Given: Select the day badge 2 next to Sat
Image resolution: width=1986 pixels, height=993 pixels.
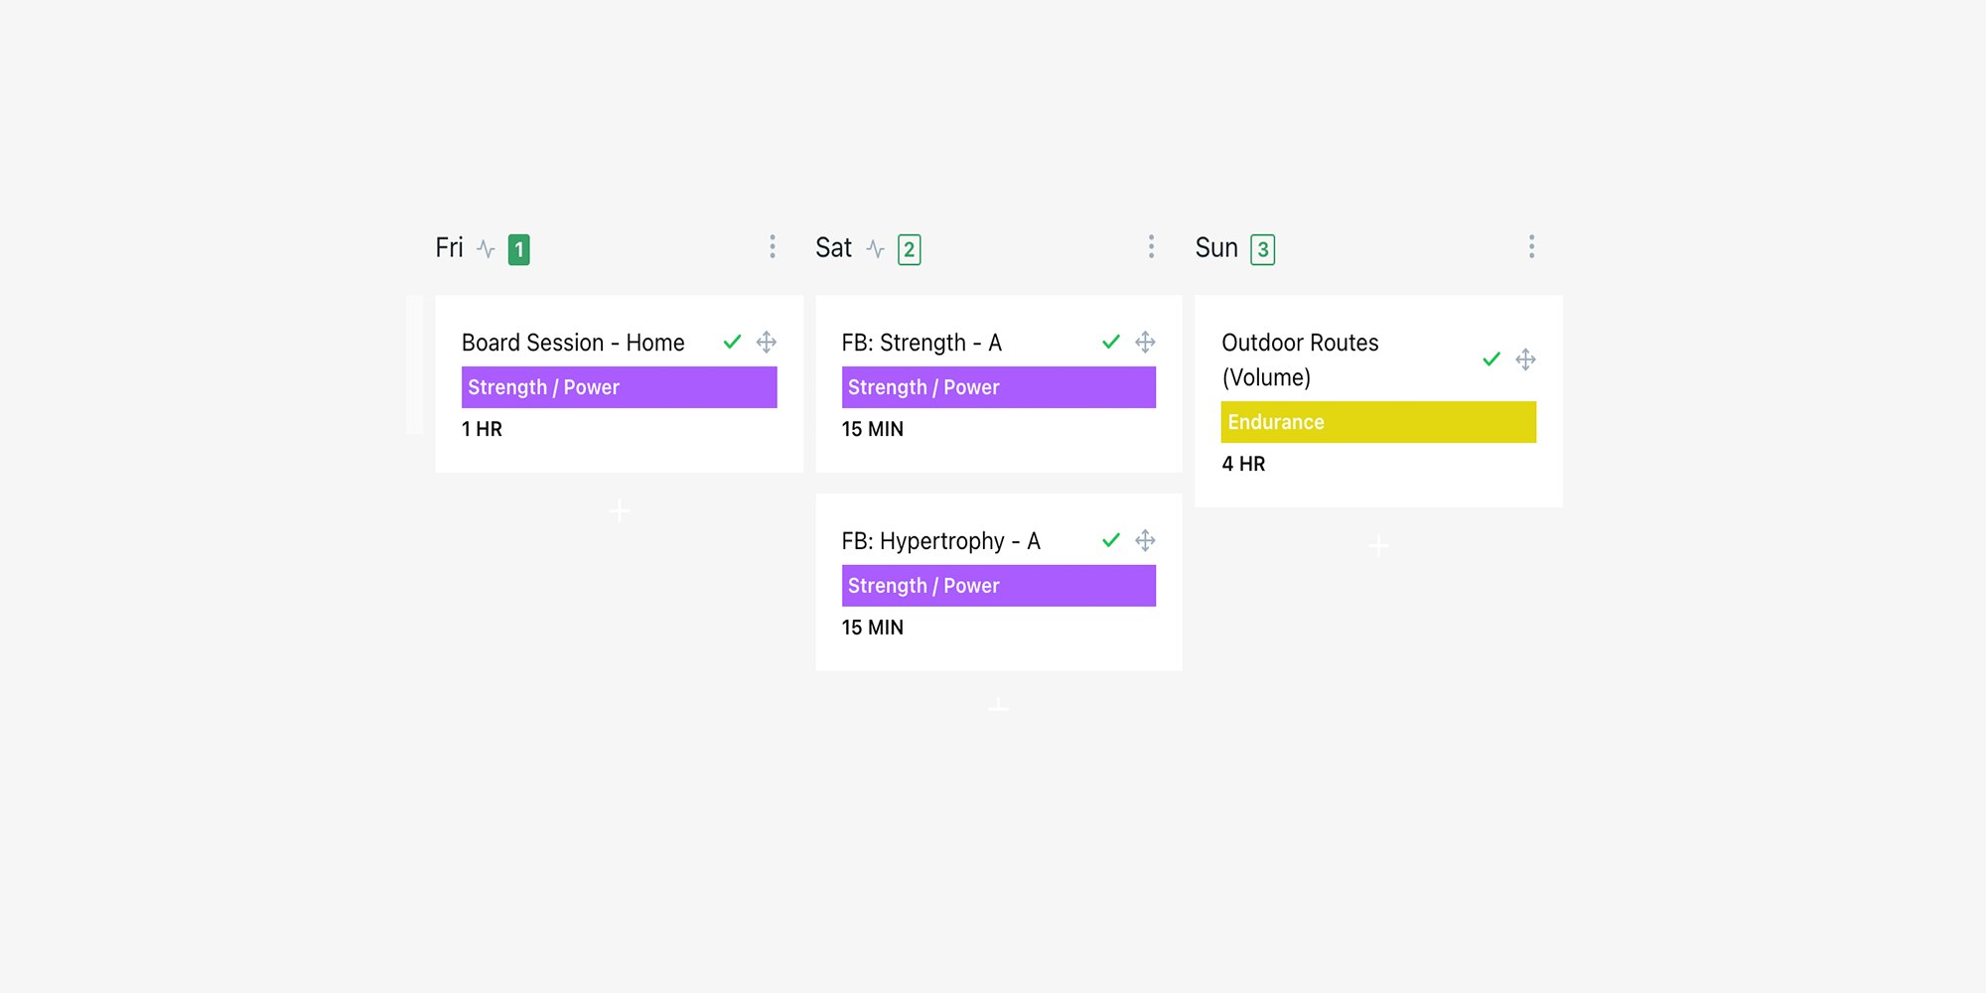Looking at the screenshot, I should point(909,249).
